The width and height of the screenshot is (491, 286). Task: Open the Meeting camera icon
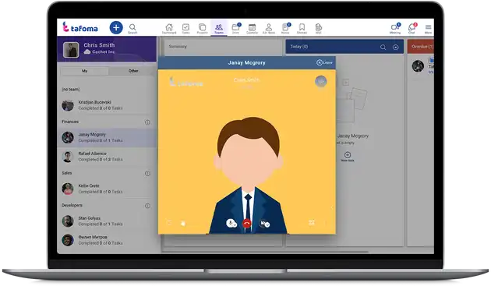tap(395, 28)
